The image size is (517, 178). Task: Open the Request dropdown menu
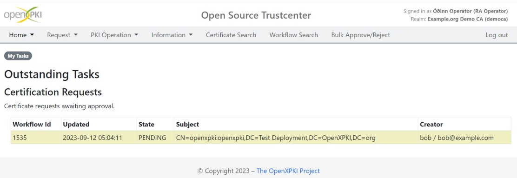[x=62, y=35]
